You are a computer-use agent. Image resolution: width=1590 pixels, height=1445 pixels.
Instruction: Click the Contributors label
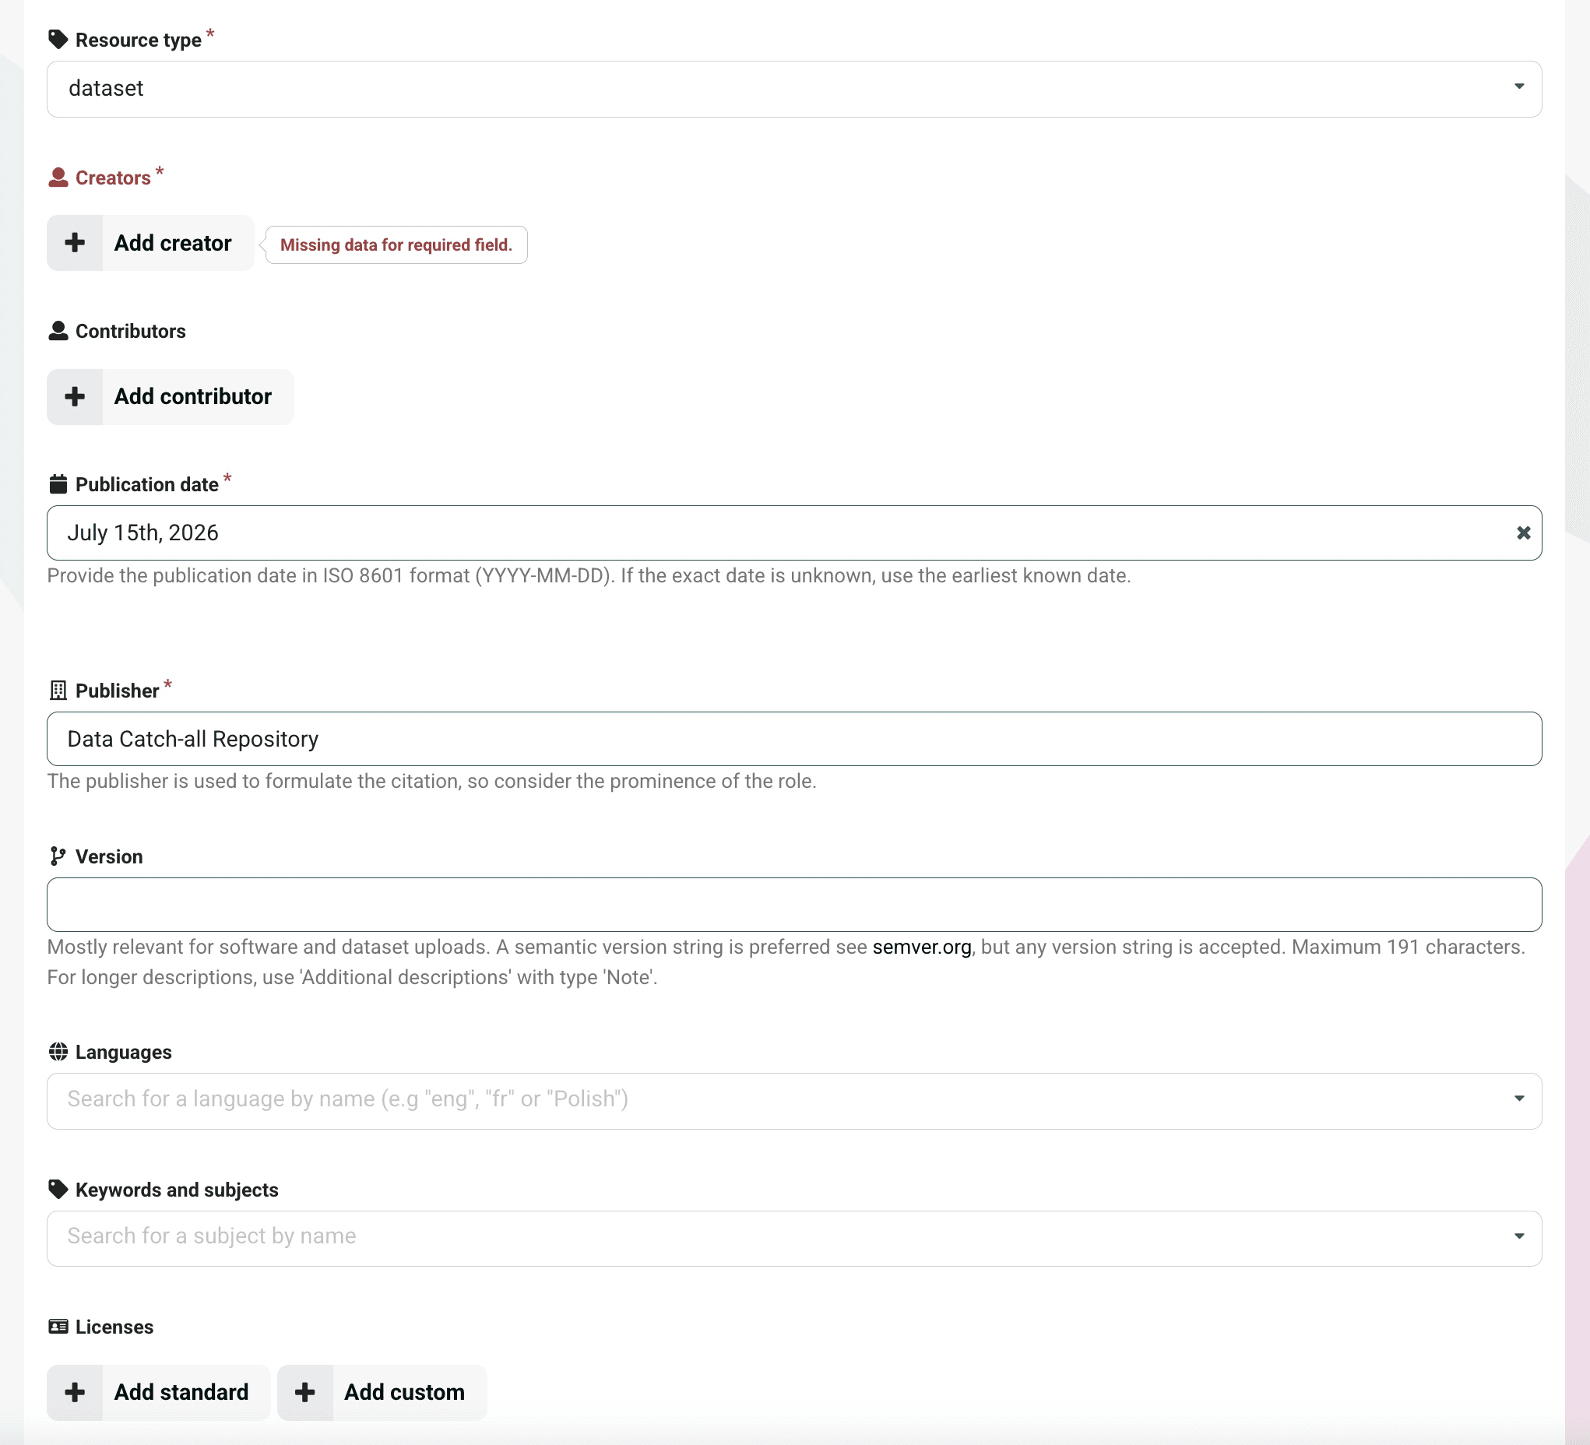coord(130,332)
